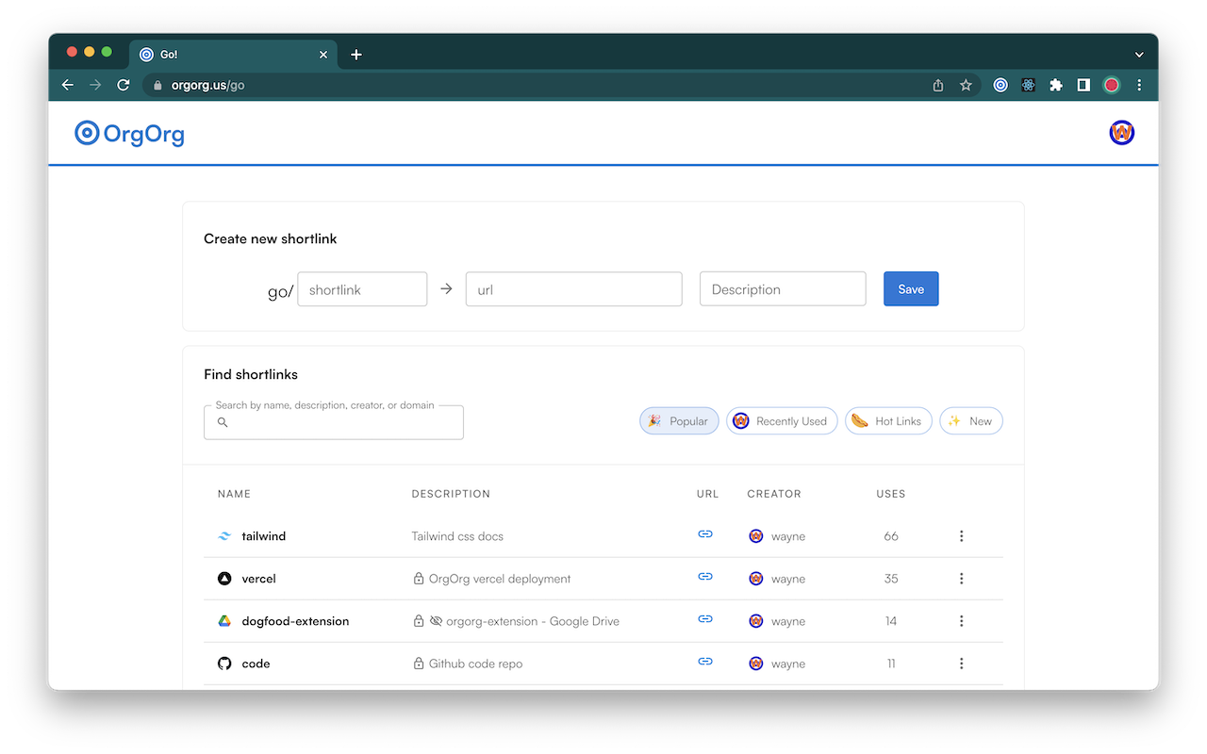1207x754 pixels.
Task: Bookmark this page with star icon
Action: pyautogui.click(x=966, y=85)
